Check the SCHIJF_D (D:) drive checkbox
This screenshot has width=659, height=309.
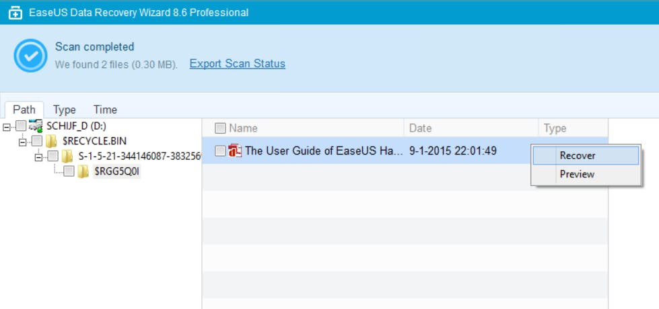(21, 126)
